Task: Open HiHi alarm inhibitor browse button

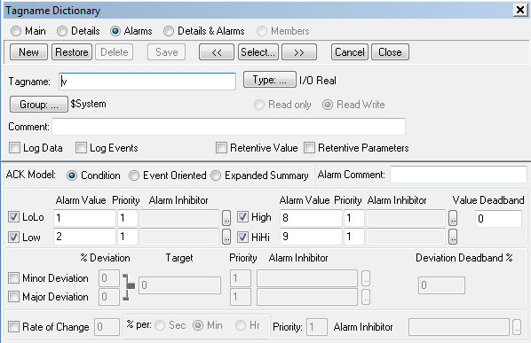Action: (453, 237)
